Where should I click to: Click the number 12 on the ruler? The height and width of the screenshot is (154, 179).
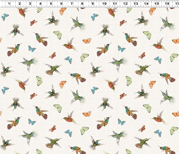(125, 3)
